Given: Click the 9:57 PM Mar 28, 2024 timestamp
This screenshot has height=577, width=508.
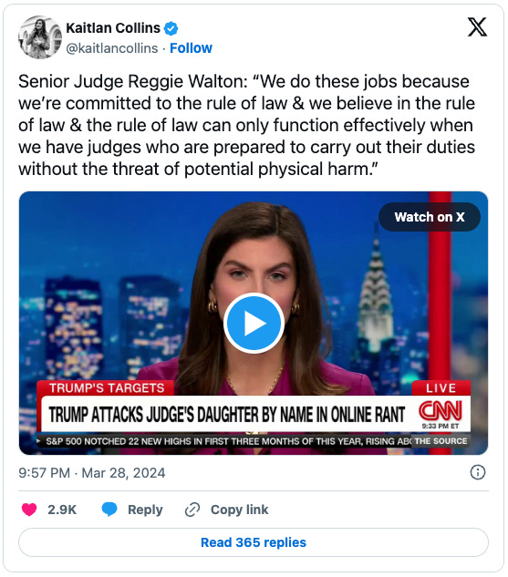Looking at the screenshot, I should pos(92,473).
